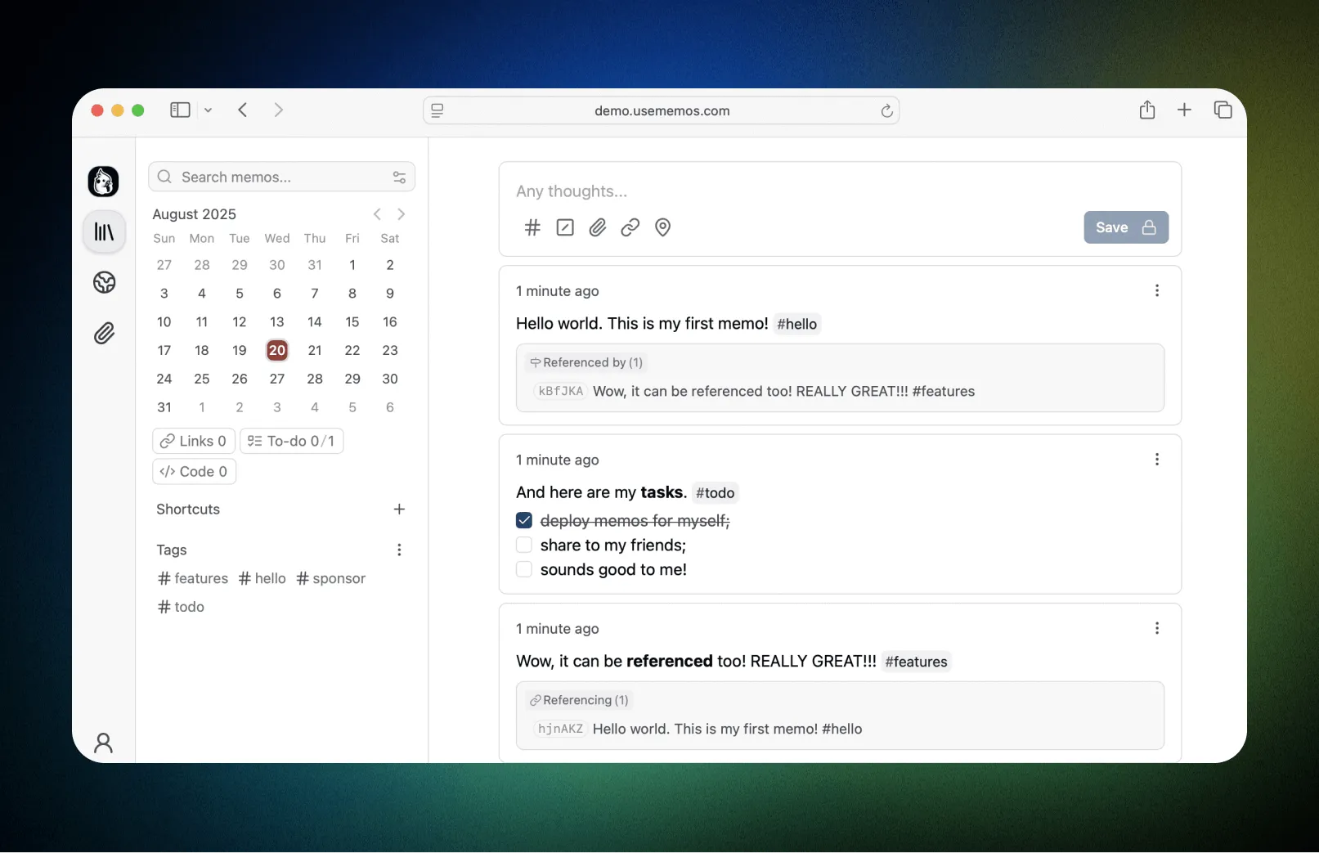Select August 31 in calendar
This screenshot has width=1319, height=853.
pyautogui.click(x=164, y=407)
